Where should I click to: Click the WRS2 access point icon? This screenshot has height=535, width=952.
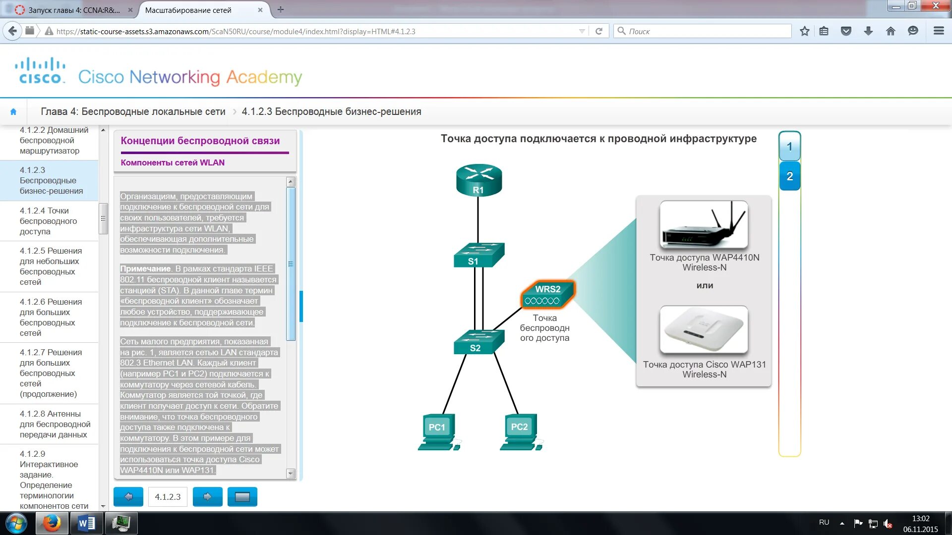548,295
